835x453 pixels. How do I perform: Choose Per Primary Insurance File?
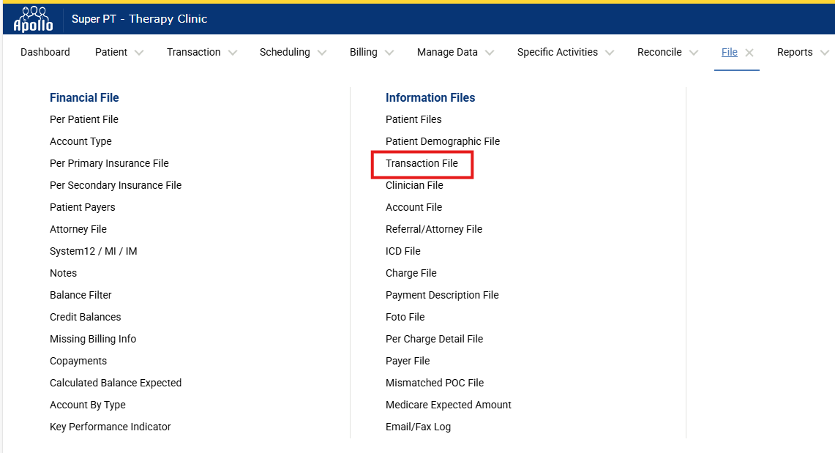[109, 163]
